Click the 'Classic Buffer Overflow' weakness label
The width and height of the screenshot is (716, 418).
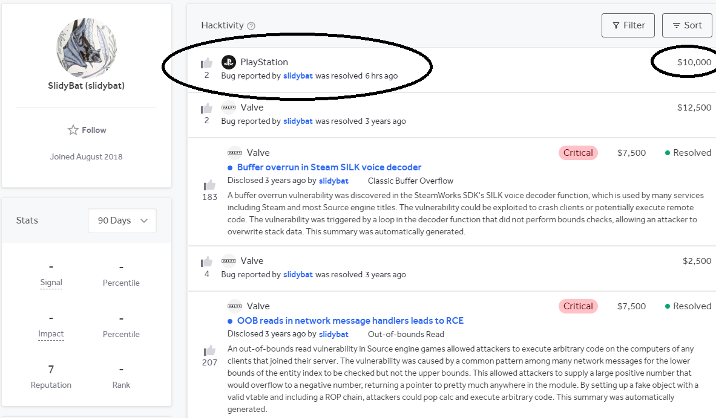tap(410, 181)
